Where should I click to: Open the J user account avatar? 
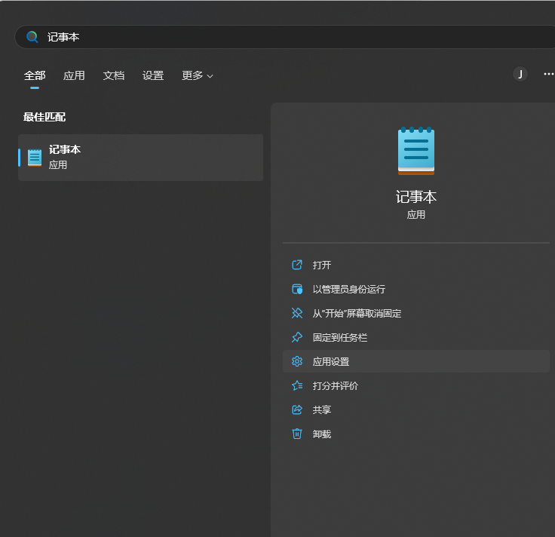pos(520,74)
